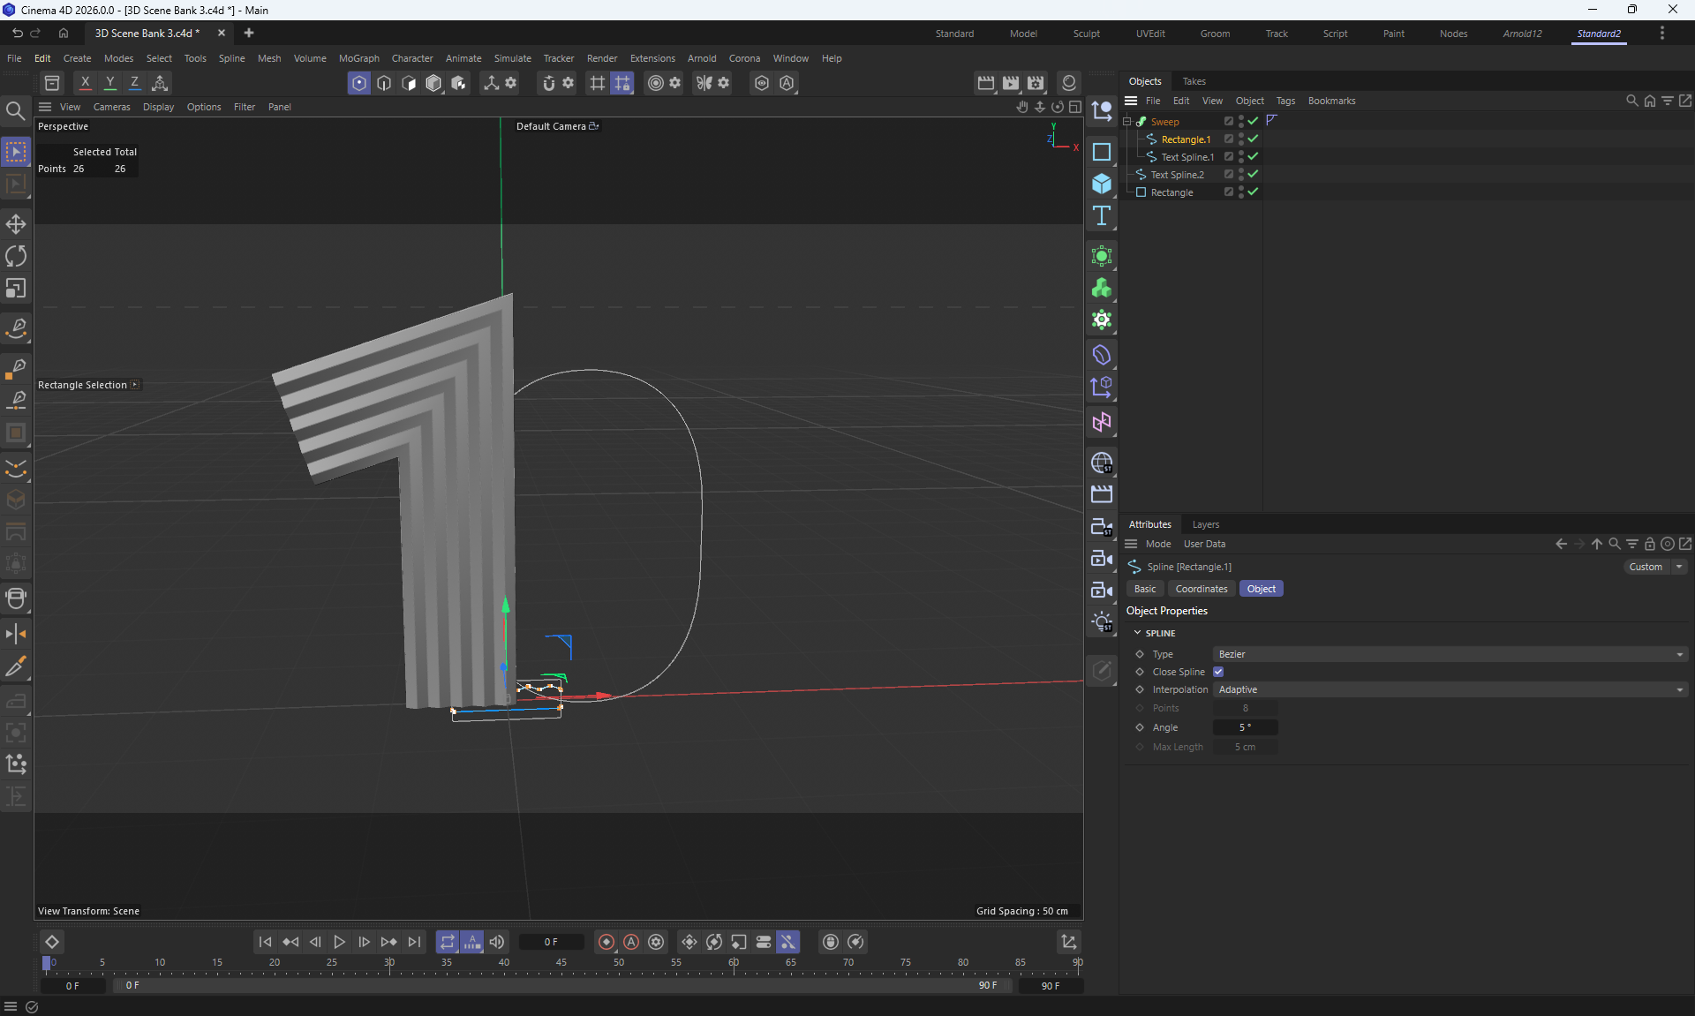Click the Text object icon

click(1101, 216)
